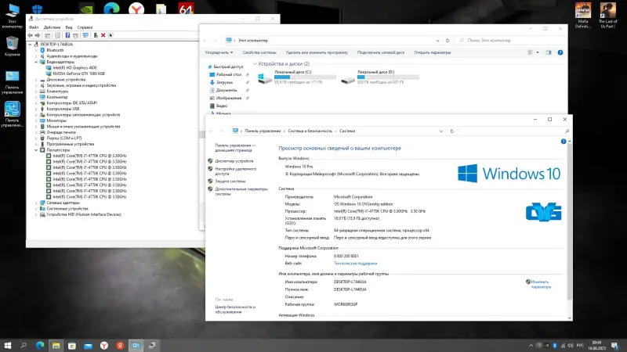Viewport: 627px width, 352px height.
Task: Open Mail app from taskbar
Action: click(x=88, y=345)
